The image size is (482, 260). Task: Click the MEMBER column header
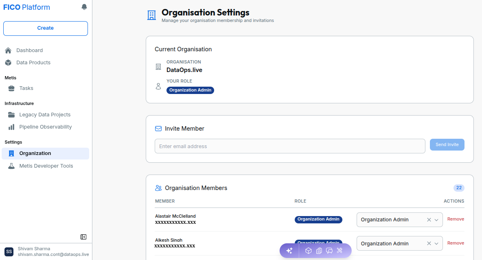[165, 201]
